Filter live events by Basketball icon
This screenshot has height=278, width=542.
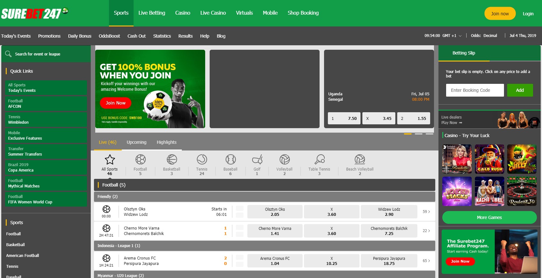[x=172, y=159]
